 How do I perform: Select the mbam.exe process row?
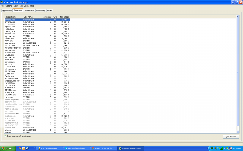tap(37, 38)
